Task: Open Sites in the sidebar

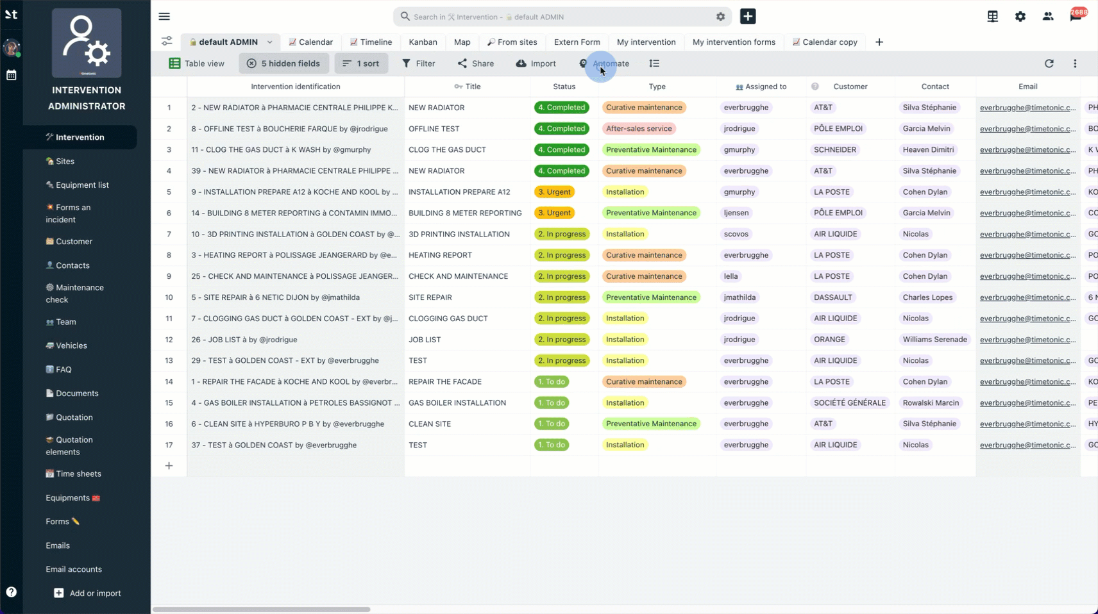Action: 60,162
